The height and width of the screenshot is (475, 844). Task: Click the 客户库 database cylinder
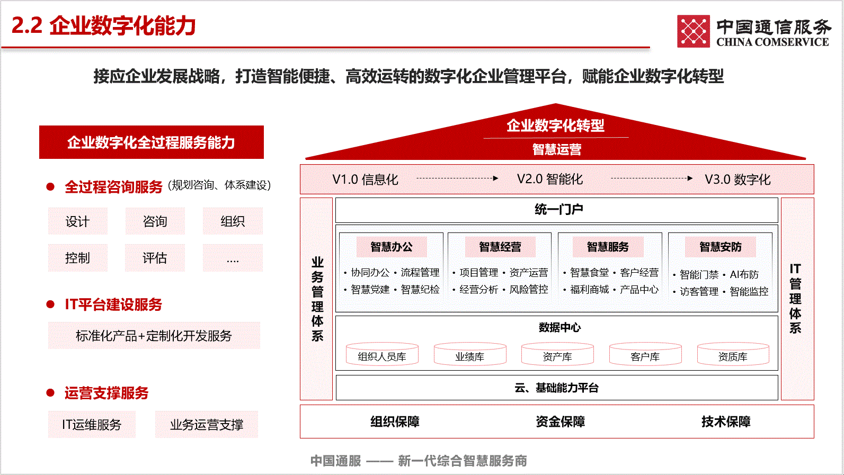pos(645,354)
